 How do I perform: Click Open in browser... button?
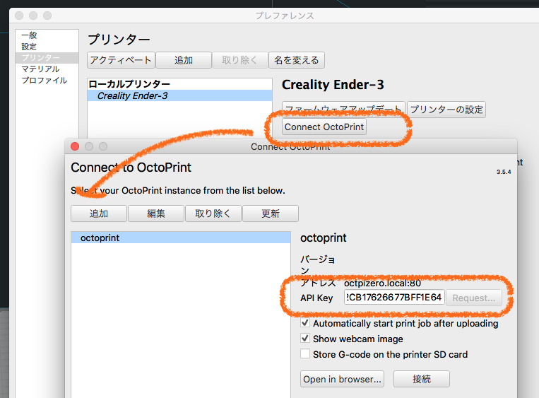pyautogui.click(x=342, y=379)
